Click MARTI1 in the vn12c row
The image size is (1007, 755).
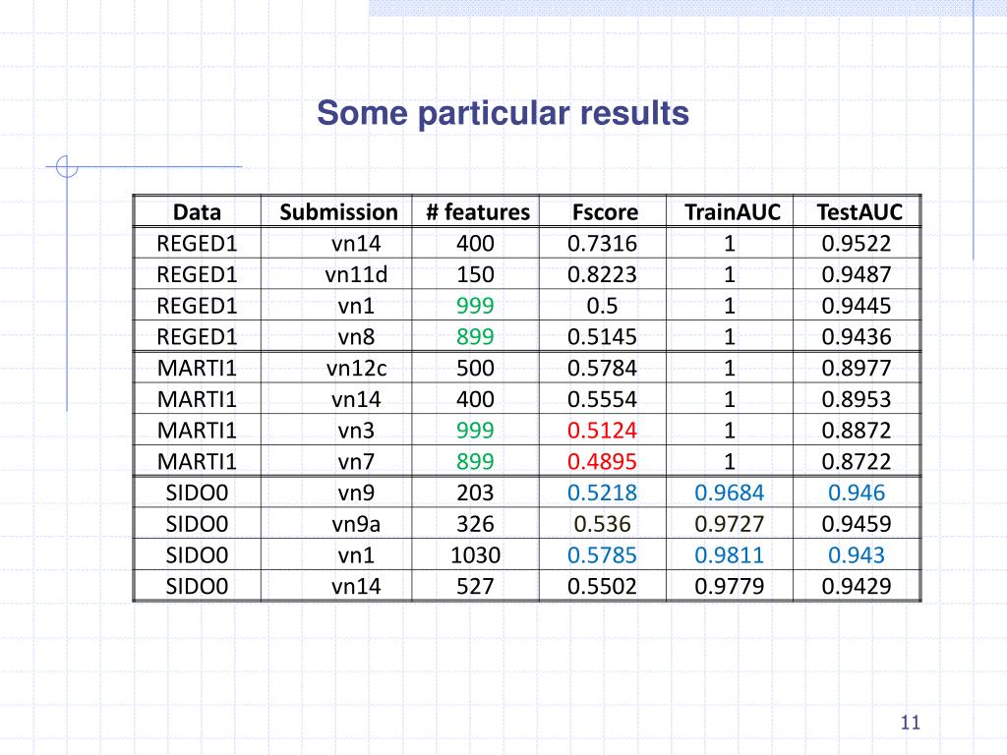pos(197,368)
